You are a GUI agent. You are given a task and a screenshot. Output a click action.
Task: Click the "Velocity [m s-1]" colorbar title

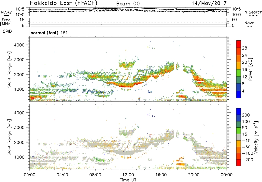click(256, 137)
